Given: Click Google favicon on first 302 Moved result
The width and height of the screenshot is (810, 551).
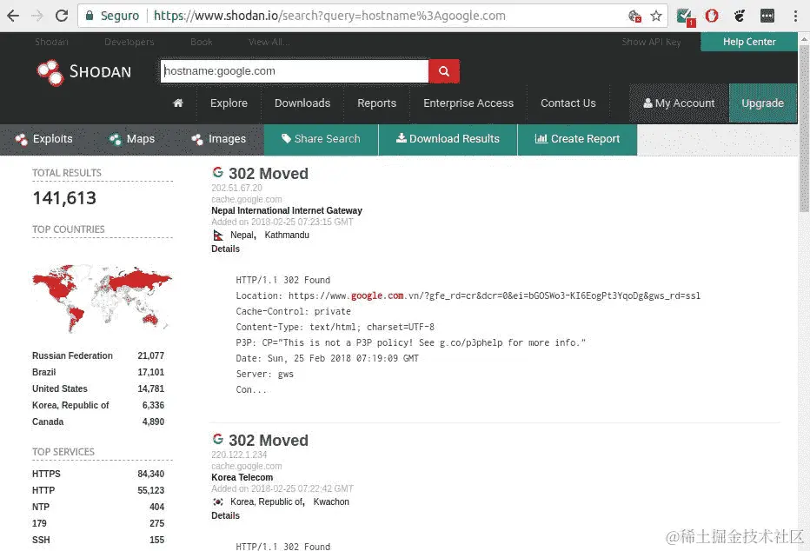Looking at the screenshot, I should pyautogui.click(x=218, y=172).
